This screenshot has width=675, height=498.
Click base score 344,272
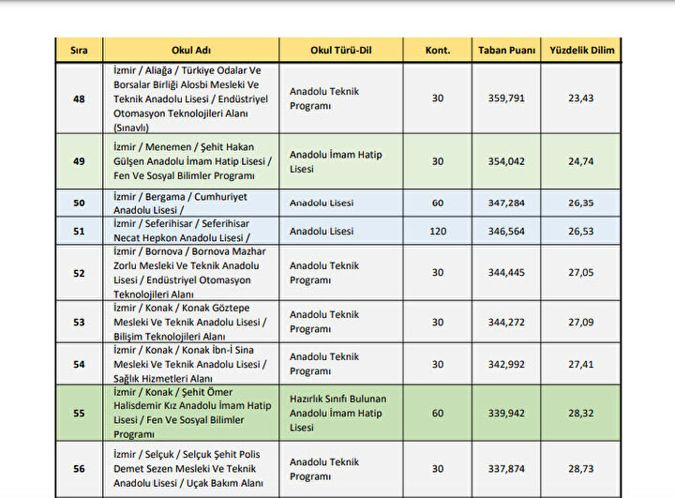click(506, 323)
